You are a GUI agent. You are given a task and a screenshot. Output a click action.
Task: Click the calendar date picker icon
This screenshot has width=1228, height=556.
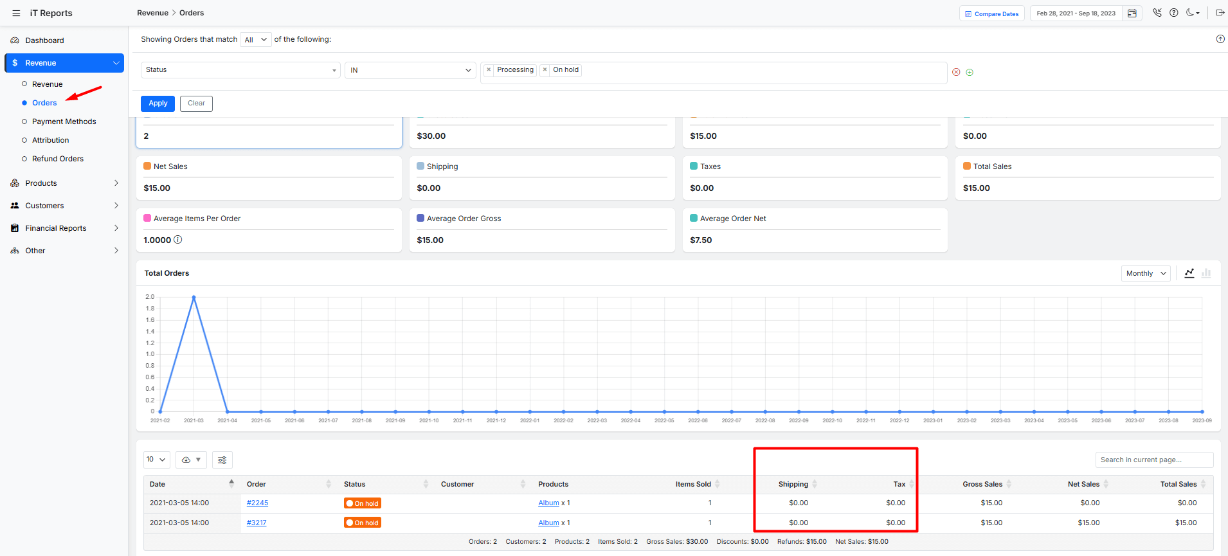[1132, 13]
